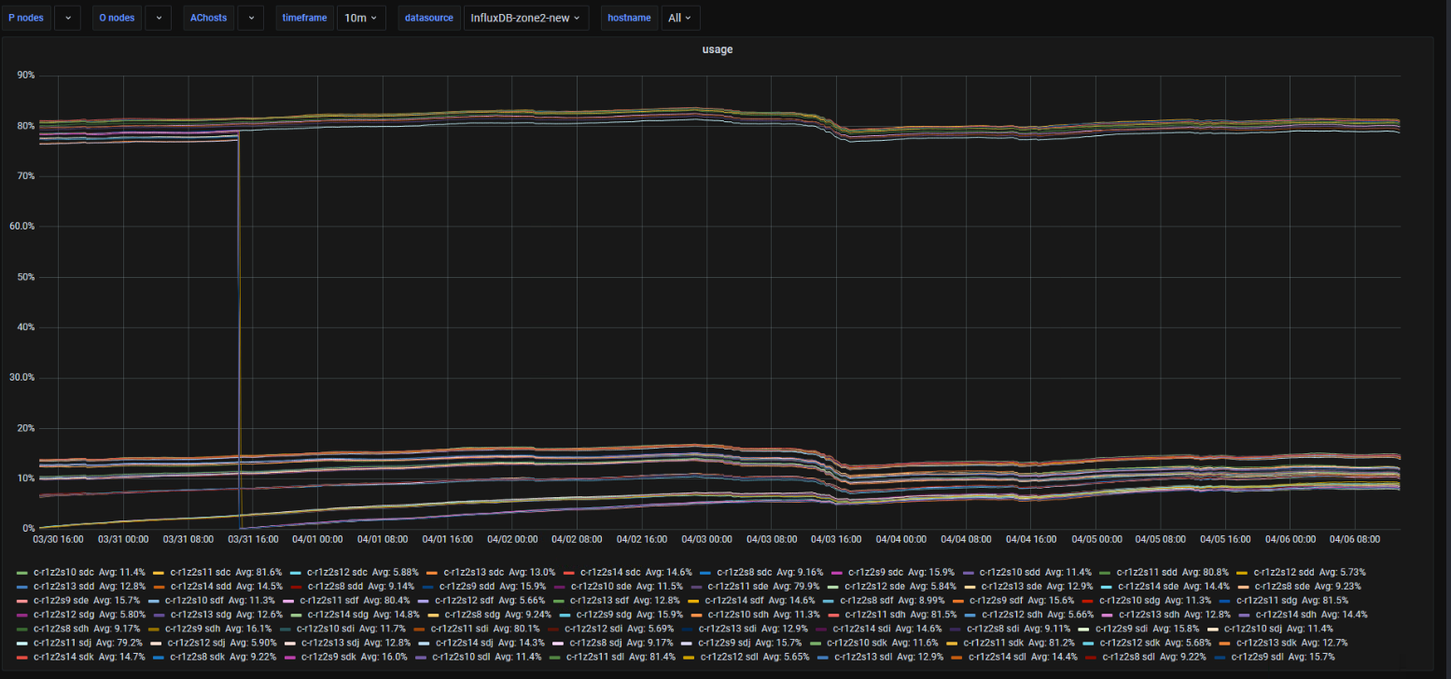This screenshot has height=679, width=1451.
Task: Click the hostname variable label
Action: tap(630, 18)
